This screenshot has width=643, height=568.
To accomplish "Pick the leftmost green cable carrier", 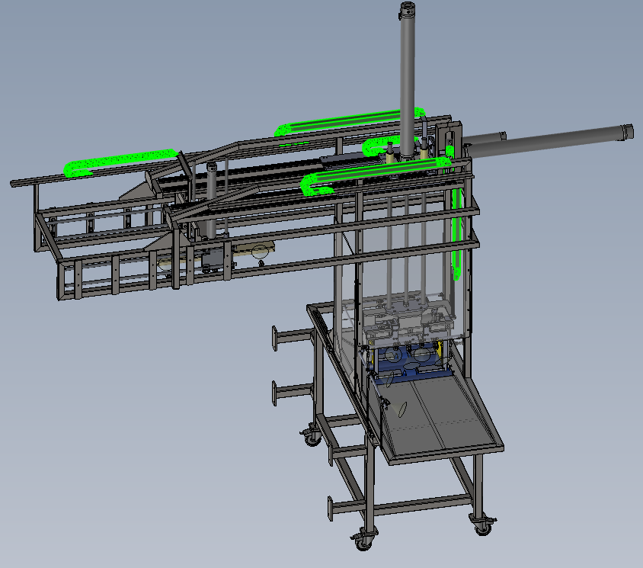I will pyautogui.click(x=122, y=161).
